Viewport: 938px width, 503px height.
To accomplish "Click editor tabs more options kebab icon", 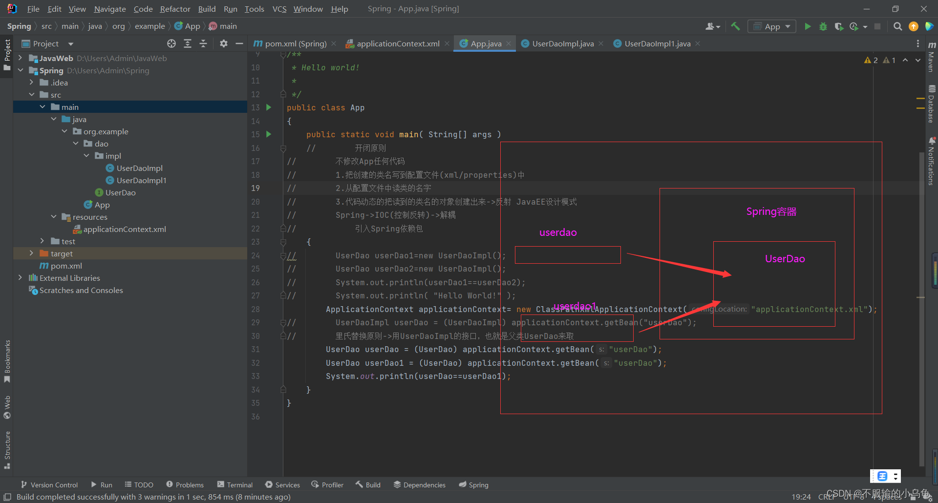I will pos(918,43).
